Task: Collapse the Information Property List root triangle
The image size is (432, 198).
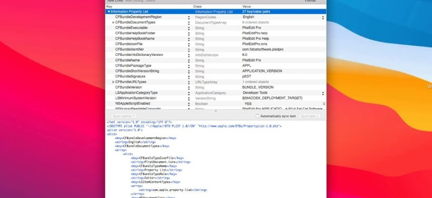Action: point(109,11)
